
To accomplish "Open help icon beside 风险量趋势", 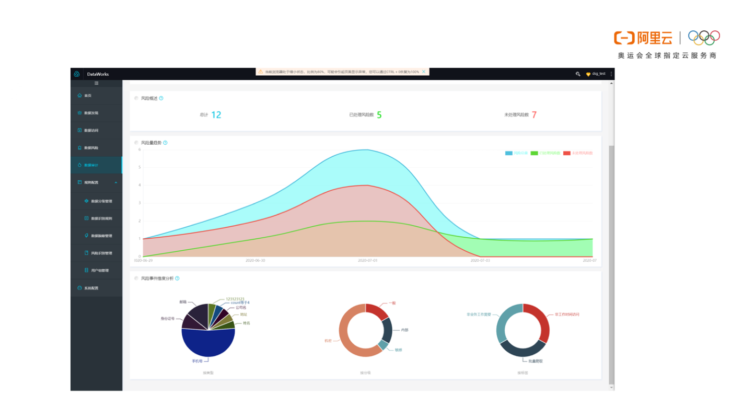I will [165, 143].
